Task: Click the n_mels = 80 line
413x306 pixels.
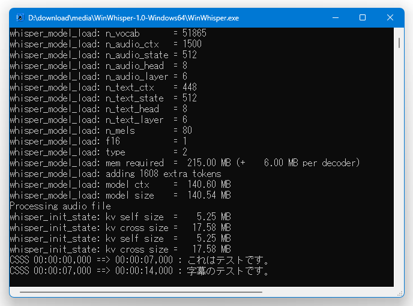Action: coord(101,131)
